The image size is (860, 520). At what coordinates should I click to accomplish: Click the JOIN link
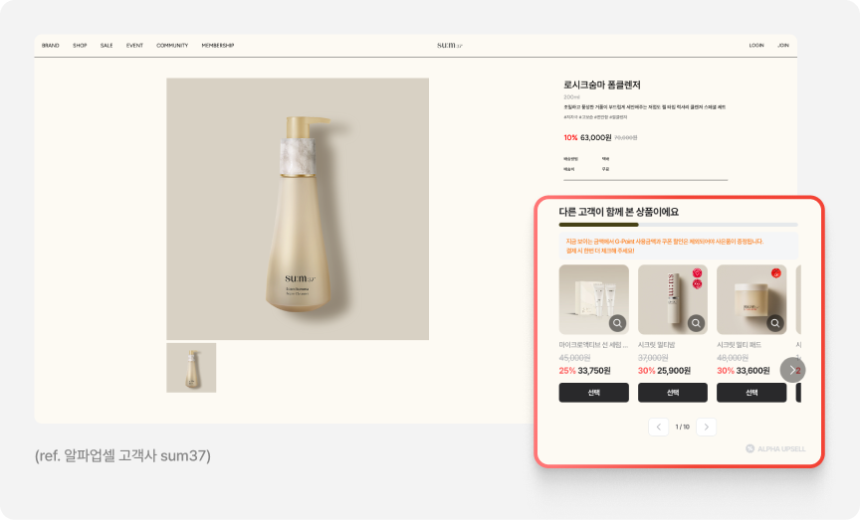tap(783, 46)
